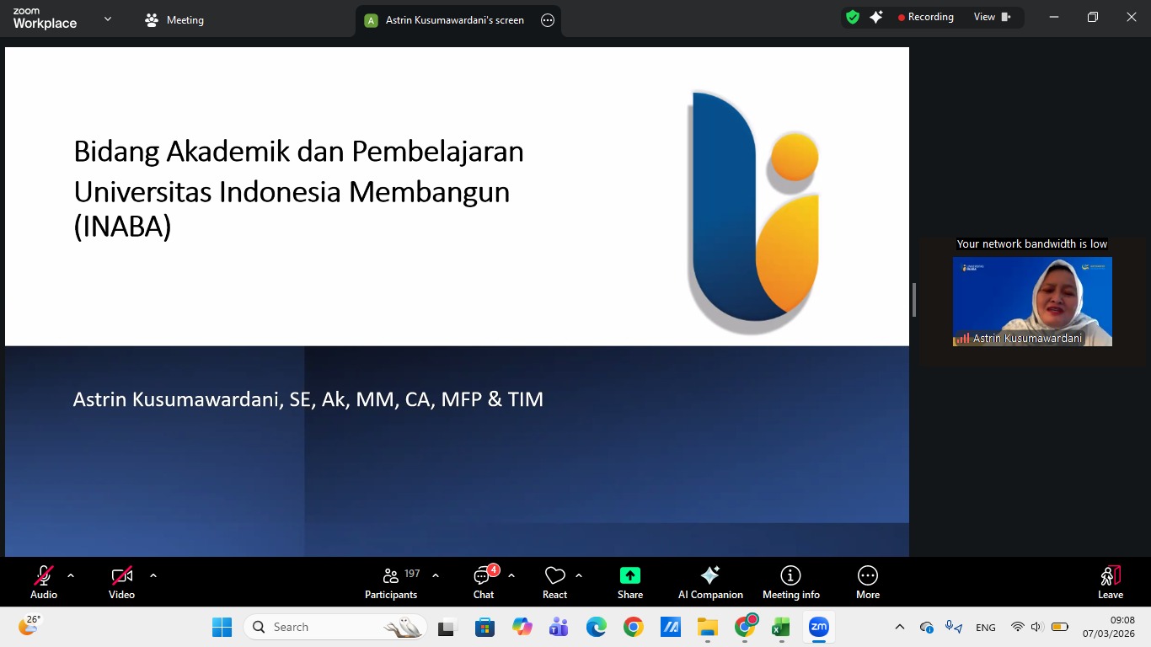Select Astrin Kusumawardani's screen tab

pyautogui.click(x=447, y=20)
